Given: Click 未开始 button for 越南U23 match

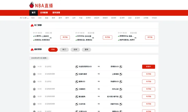Looking at the screenshot, I should (149, 82).
